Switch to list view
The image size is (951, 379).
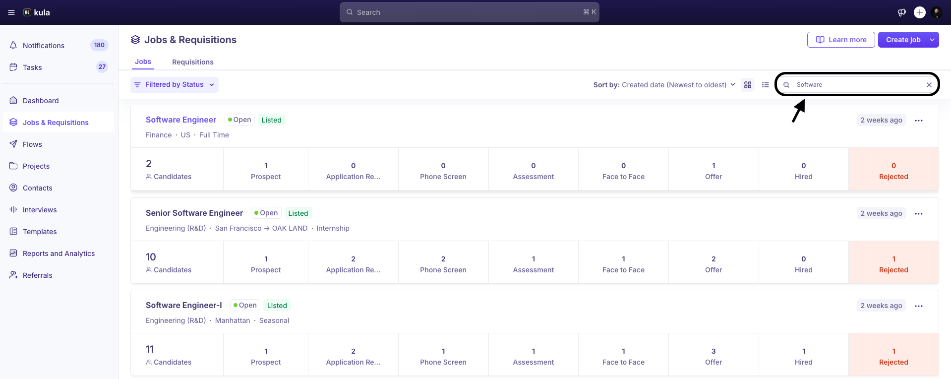[x=766, y=85]
